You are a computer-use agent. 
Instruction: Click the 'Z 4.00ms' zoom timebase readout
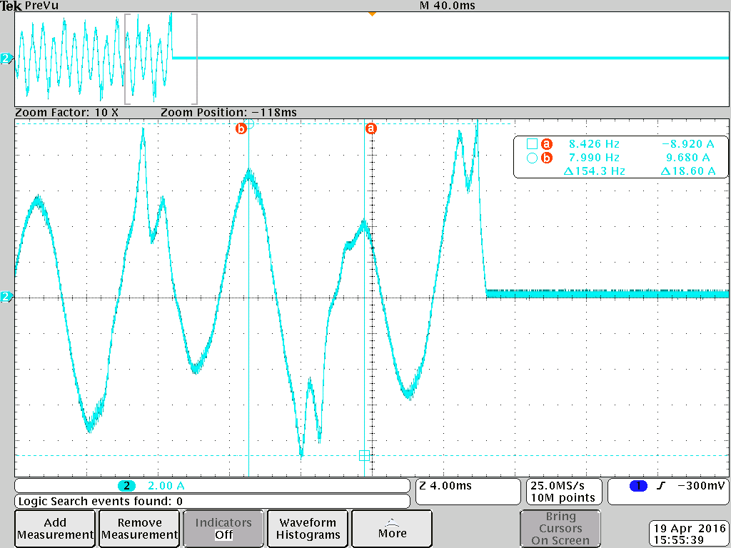pos(445,485)
